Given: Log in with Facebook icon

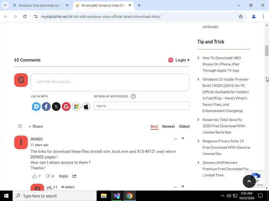Looking at the screenshot, I should 46,107.
